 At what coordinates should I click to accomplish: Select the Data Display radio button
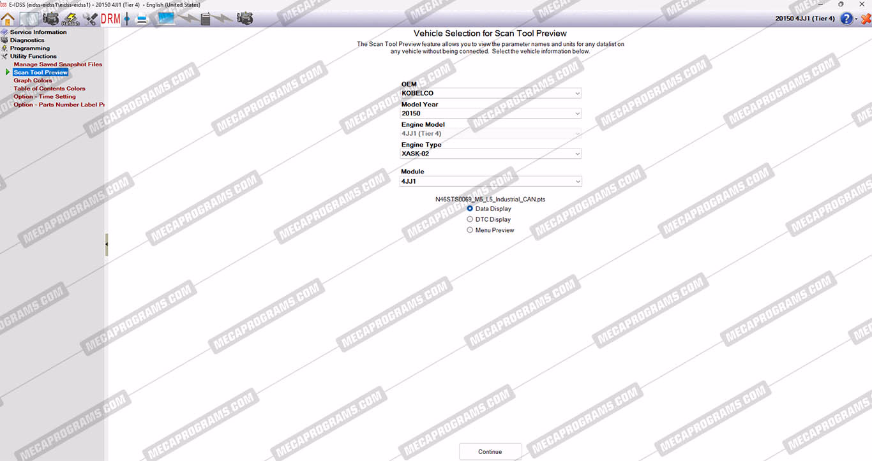(470, 209)
